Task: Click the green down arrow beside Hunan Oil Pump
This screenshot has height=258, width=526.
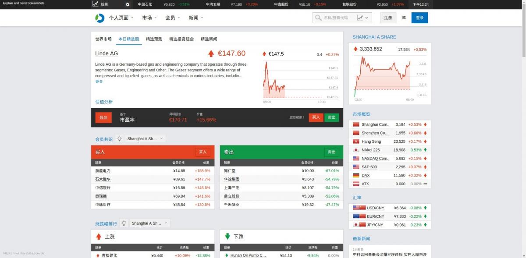Action: (x=227, y=255)
